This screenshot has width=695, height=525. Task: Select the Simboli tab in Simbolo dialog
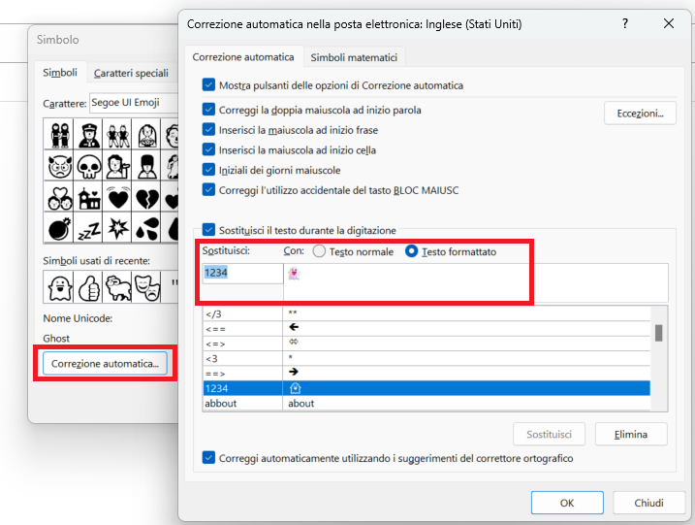[60, 73]
